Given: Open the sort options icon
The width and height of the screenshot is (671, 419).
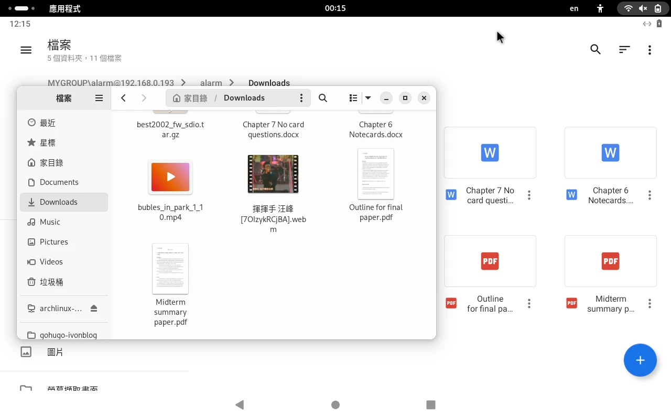Looking at the screenshot, I should [x=624, y=50].
